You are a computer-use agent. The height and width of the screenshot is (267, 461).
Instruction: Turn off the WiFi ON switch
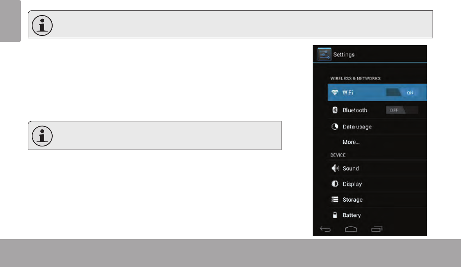click(402, 92)
